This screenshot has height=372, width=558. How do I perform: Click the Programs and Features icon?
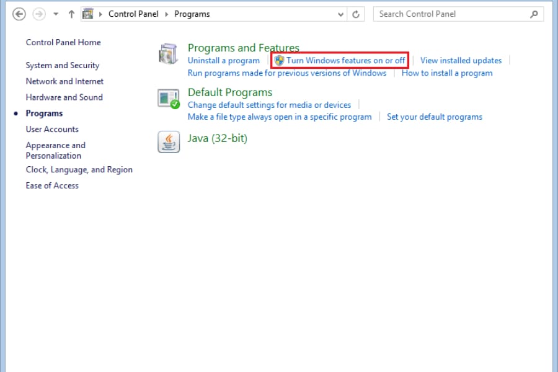tap(168, 54)
